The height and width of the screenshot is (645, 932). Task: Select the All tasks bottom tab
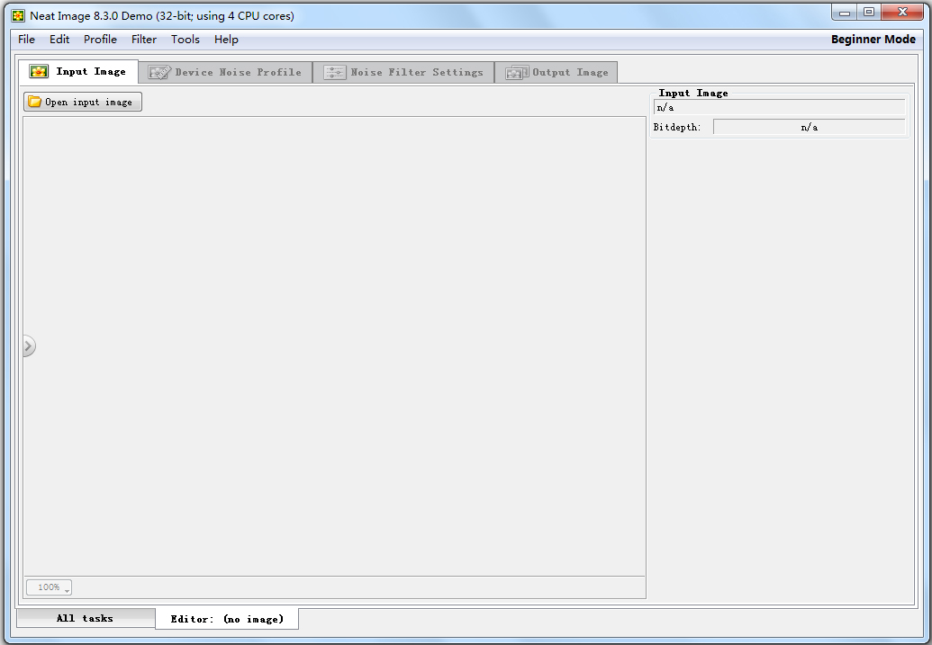86,618
